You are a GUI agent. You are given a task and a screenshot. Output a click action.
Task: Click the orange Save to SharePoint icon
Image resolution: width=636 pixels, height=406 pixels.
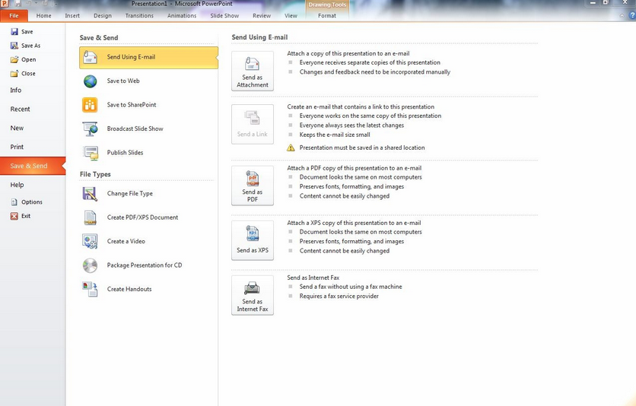point(90,105)
